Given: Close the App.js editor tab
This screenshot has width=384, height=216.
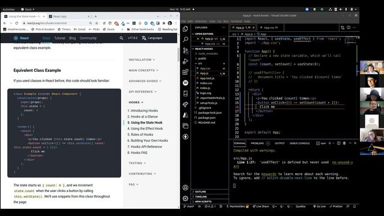Looking at the screenshot, I should [x=253, y=28].
